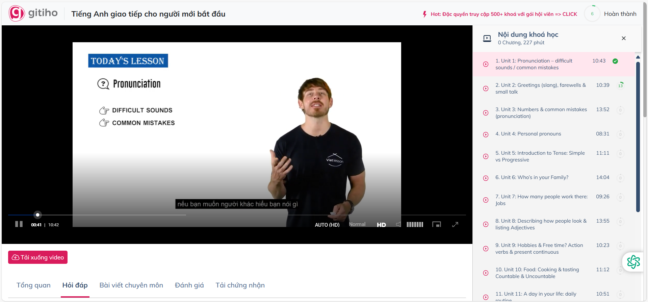Click the HD quality icon

[x=381, y=225]
